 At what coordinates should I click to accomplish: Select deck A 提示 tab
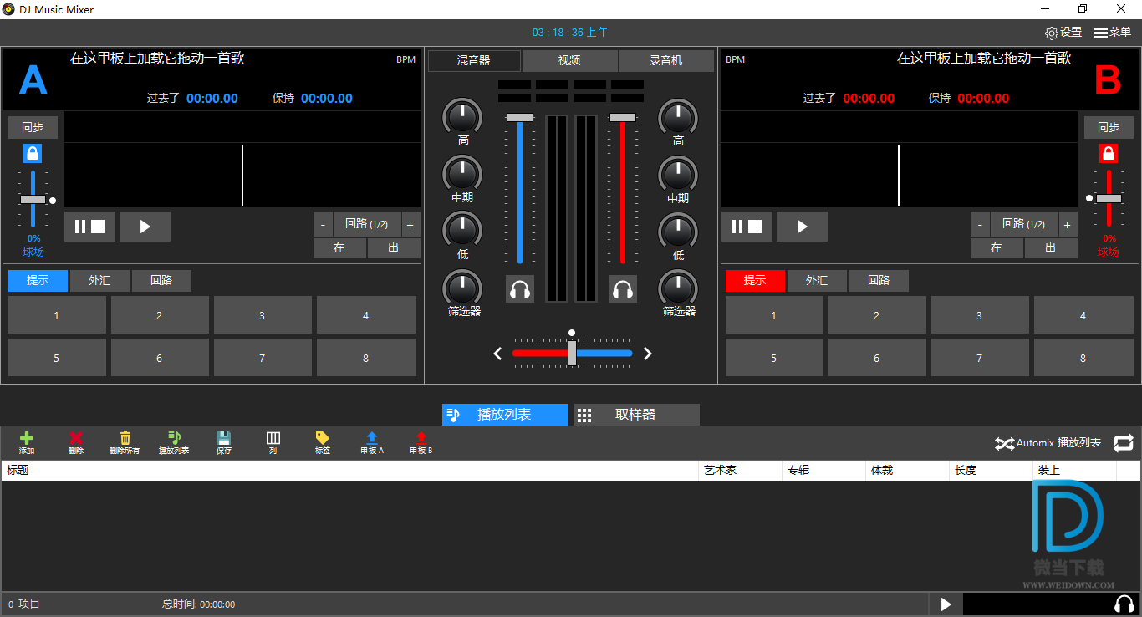click(38, 281)
